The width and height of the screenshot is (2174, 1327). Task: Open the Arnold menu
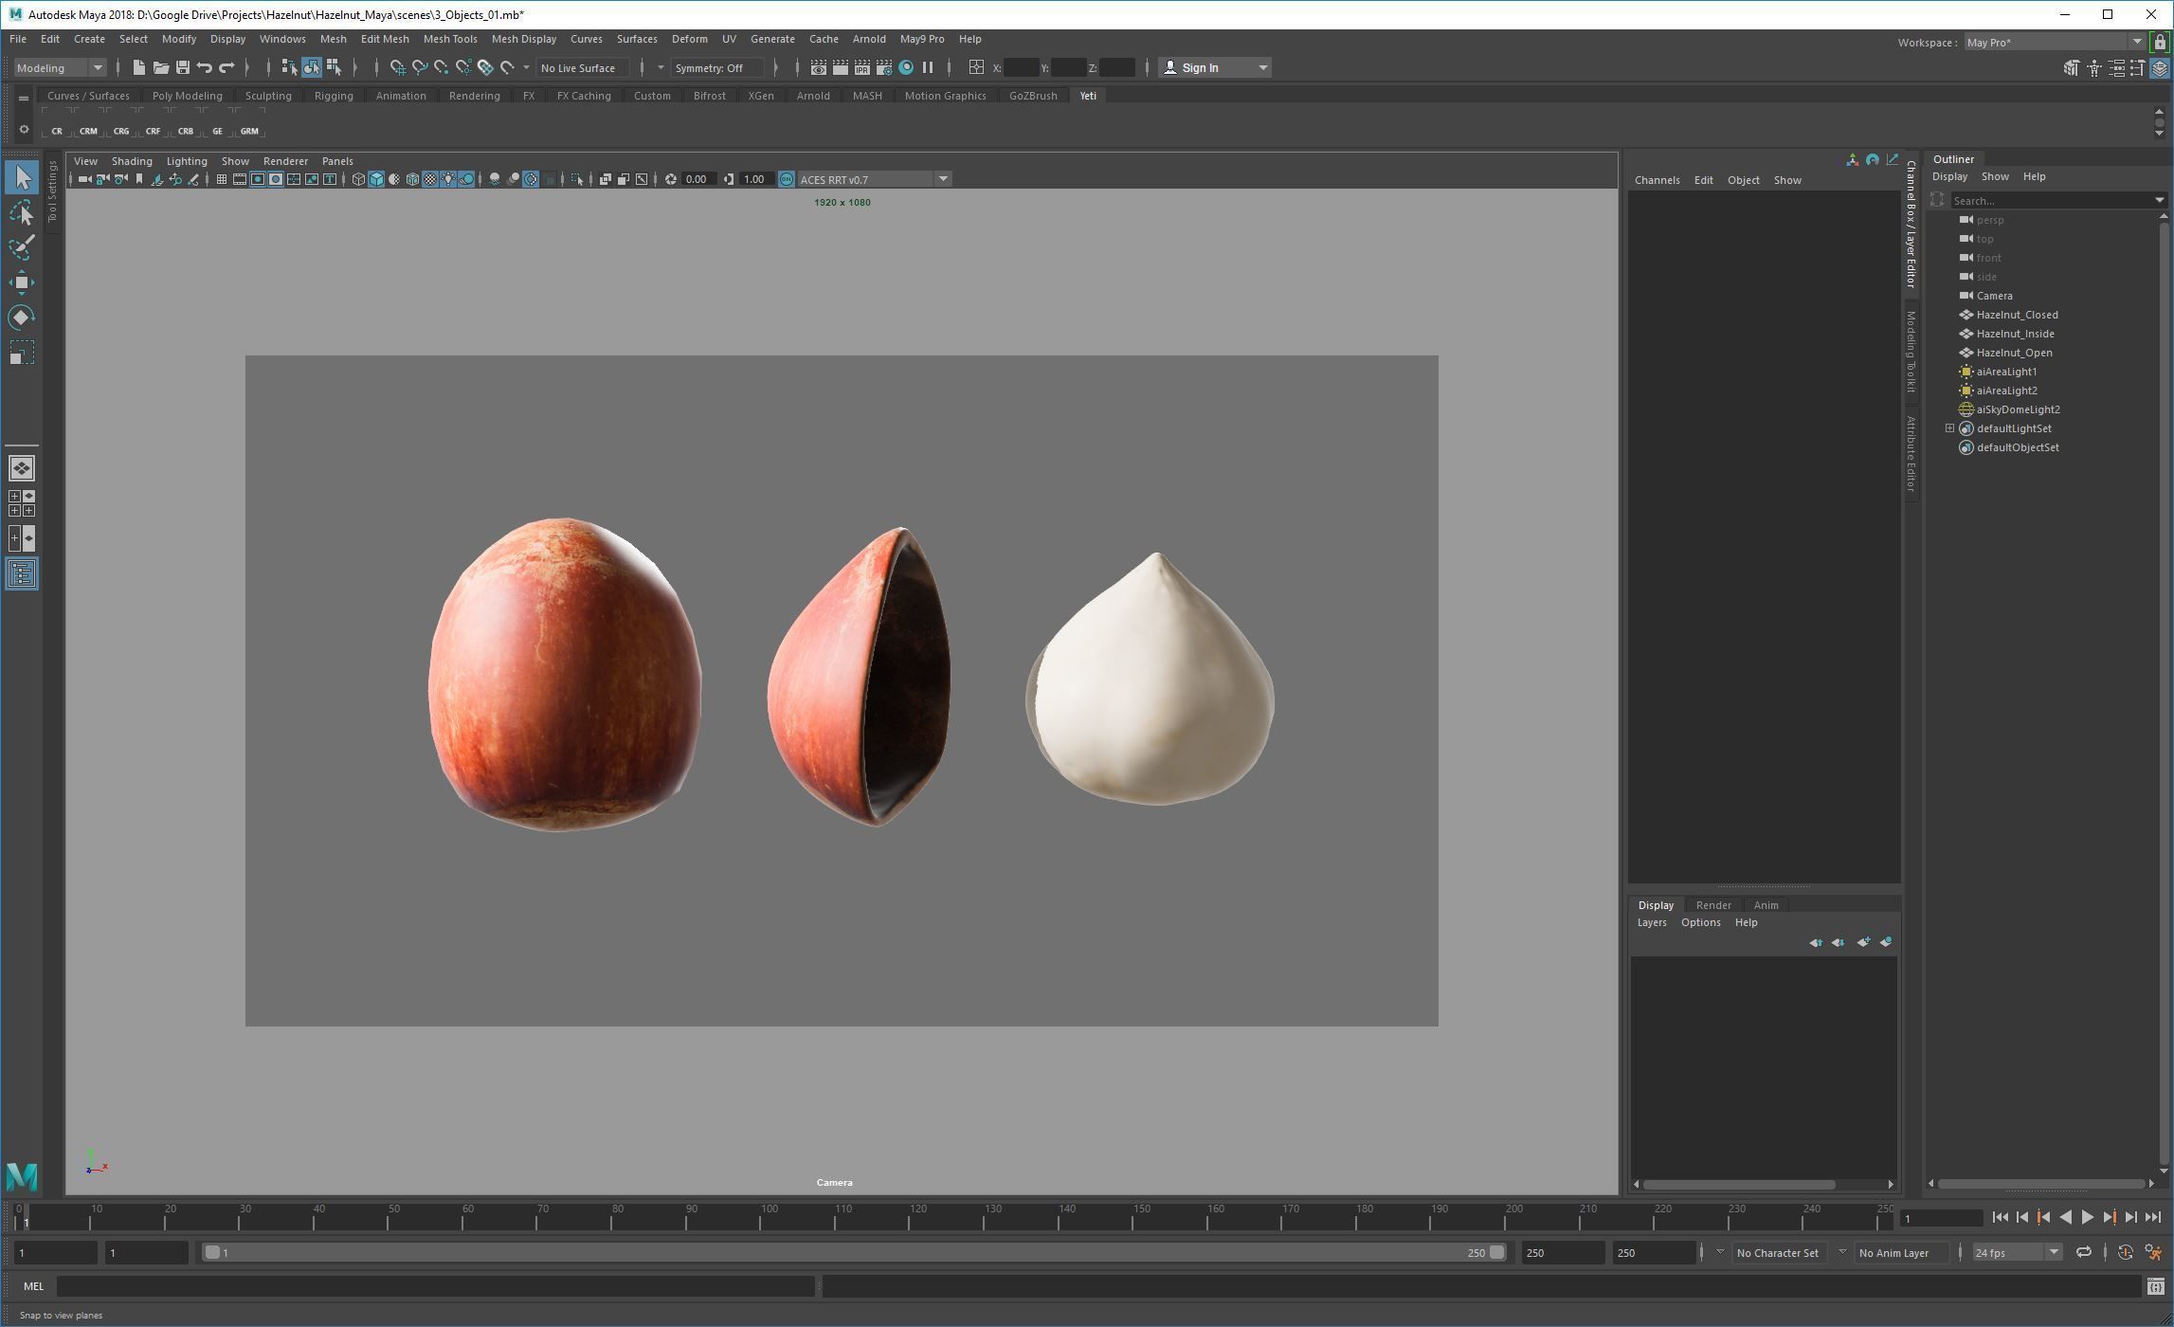(x=869, y=39)
